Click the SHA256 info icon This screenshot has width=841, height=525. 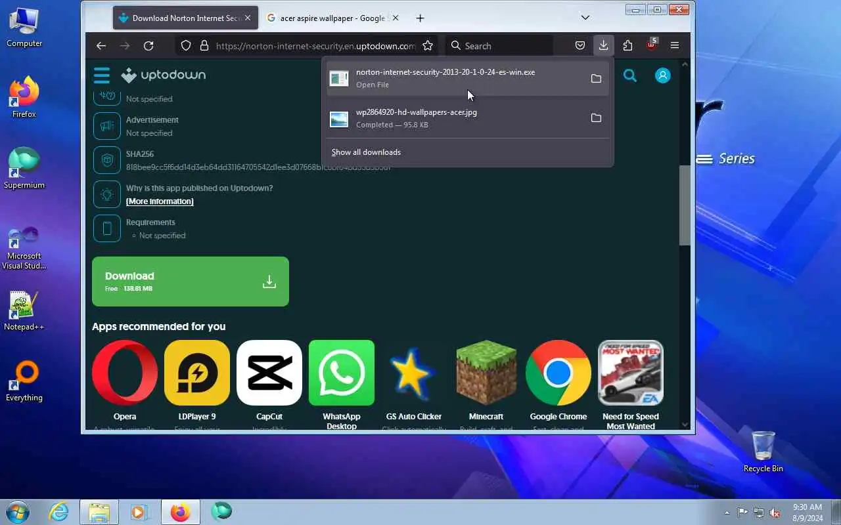click(107, 160)
